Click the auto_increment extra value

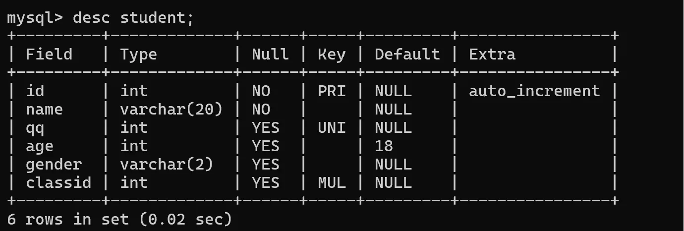534,91
